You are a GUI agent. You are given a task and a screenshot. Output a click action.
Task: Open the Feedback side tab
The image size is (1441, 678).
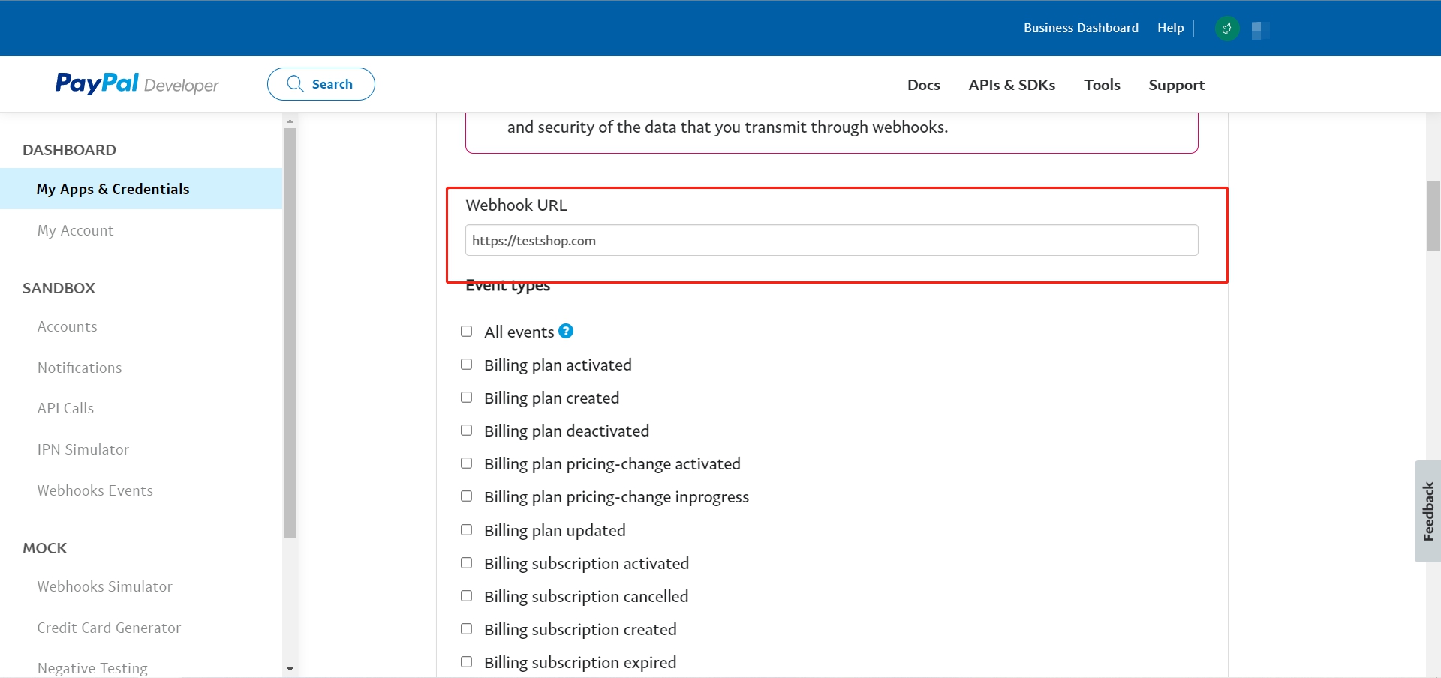(1427, 511)
